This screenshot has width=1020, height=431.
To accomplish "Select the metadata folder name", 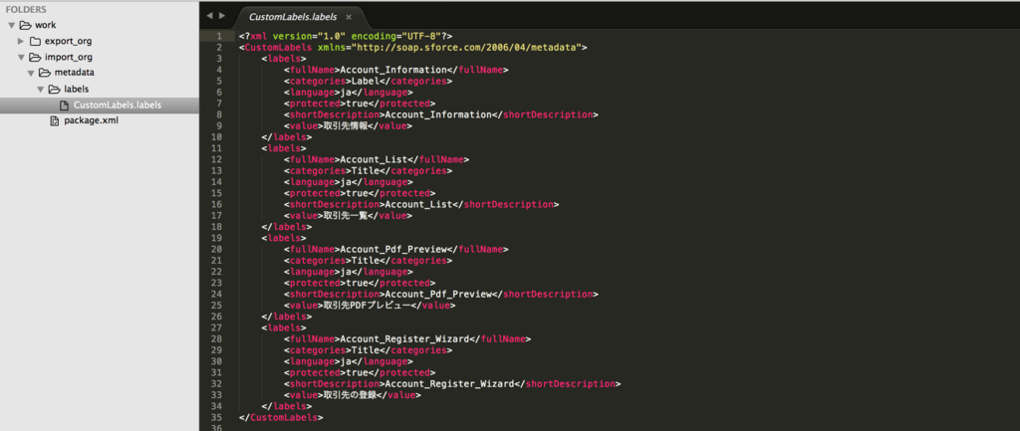I will point(74,73).
